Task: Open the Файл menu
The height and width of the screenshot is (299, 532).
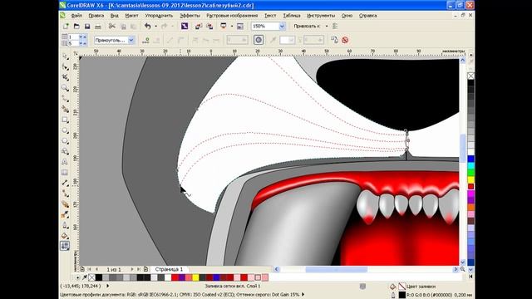Action: pos(76,16)
